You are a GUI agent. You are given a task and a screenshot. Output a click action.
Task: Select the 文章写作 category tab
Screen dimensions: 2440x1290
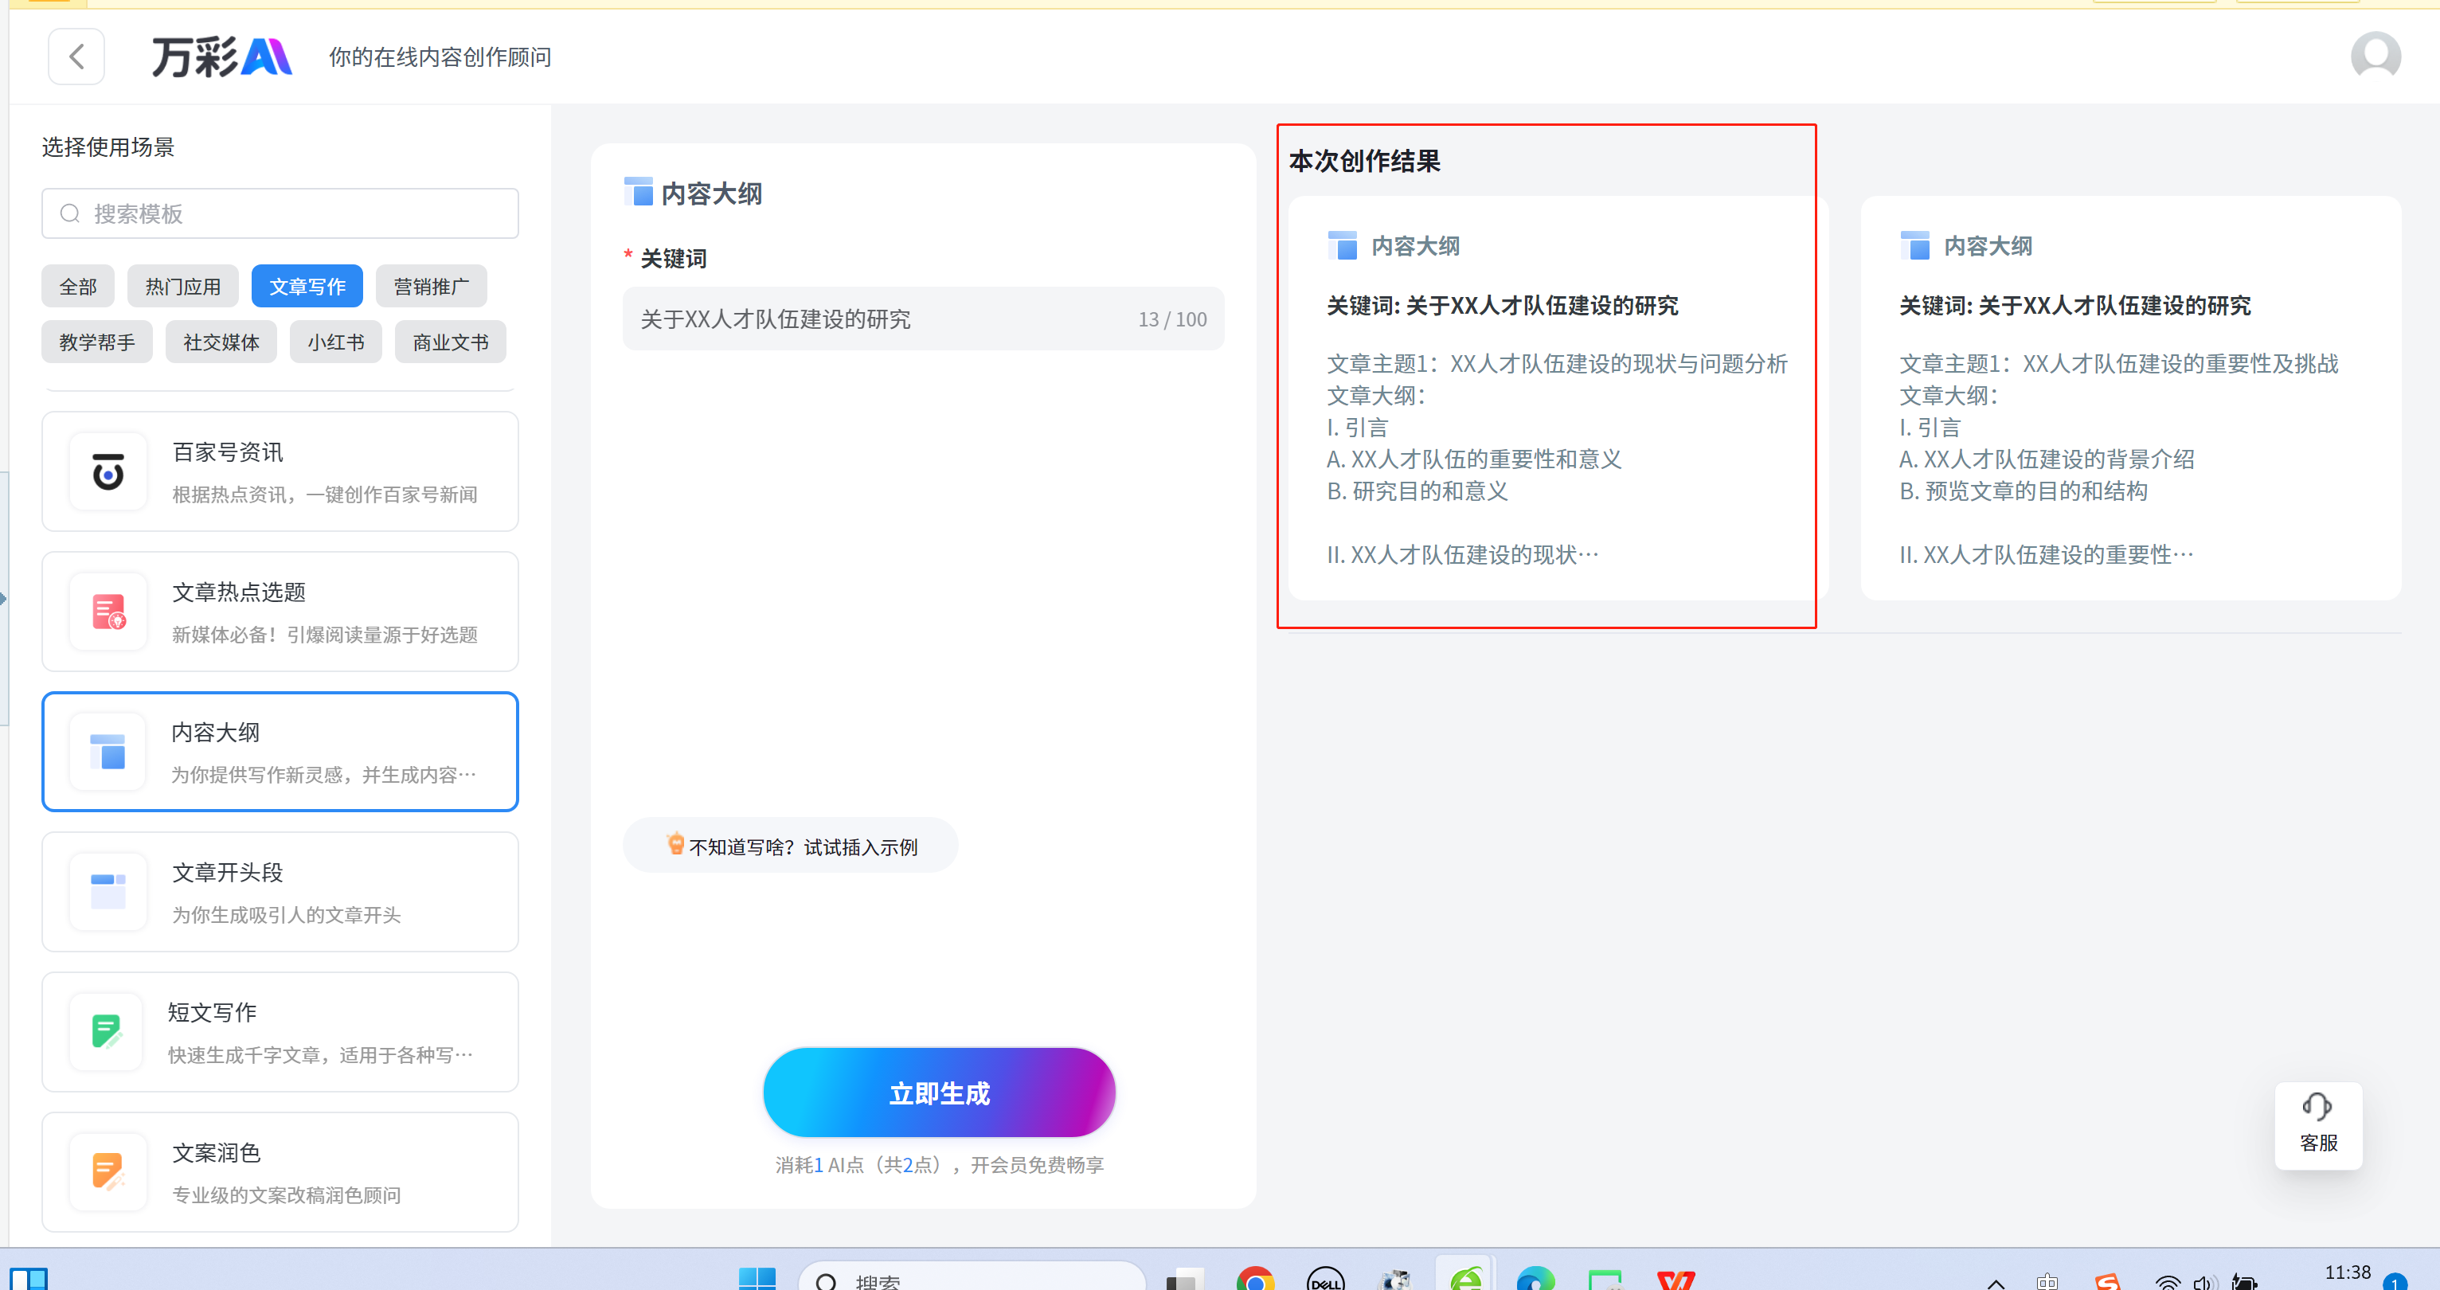307,286
